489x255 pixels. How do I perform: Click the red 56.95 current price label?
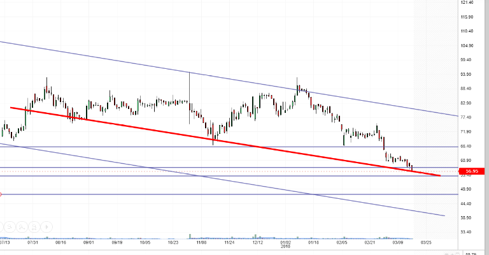[x=472, y=171]
